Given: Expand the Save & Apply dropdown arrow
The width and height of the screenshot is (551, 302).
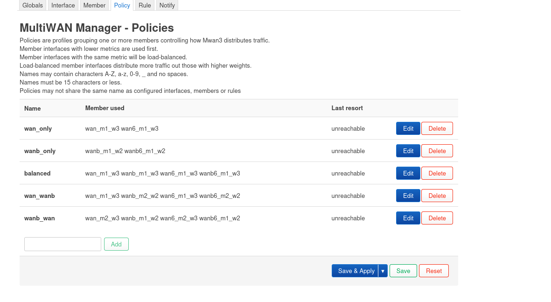Looking at the screenshot, I should click(x=383, y=271).
